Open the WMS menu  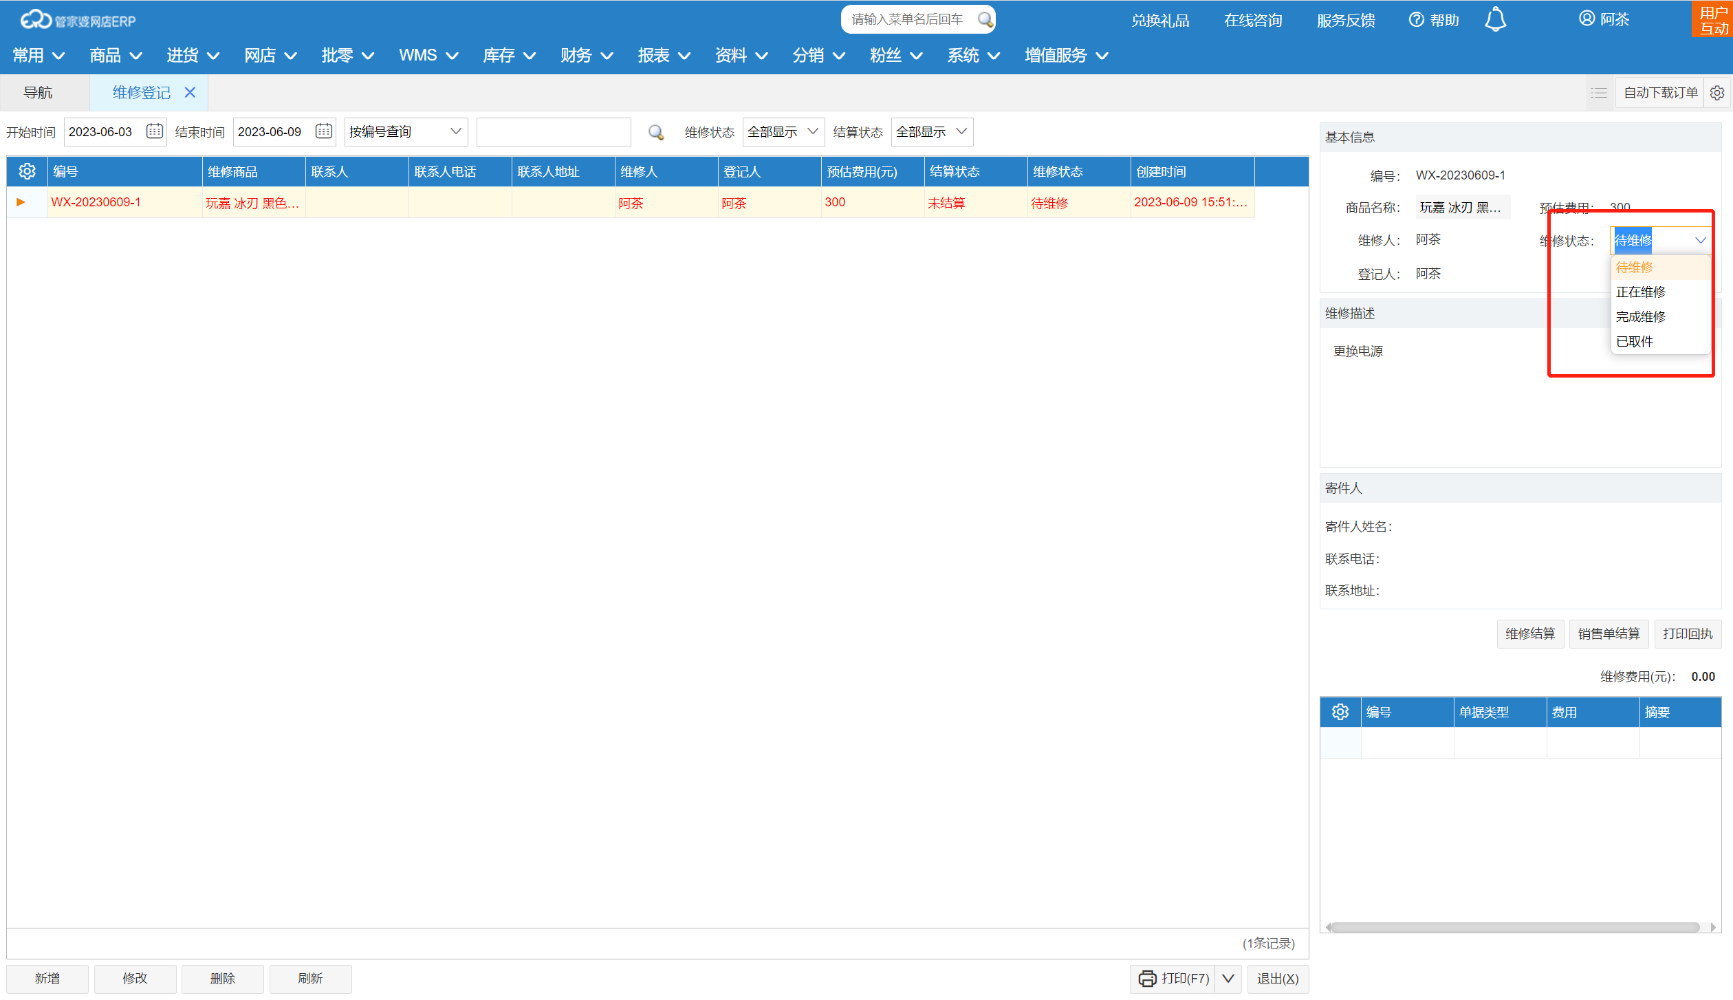pos(428,55)
